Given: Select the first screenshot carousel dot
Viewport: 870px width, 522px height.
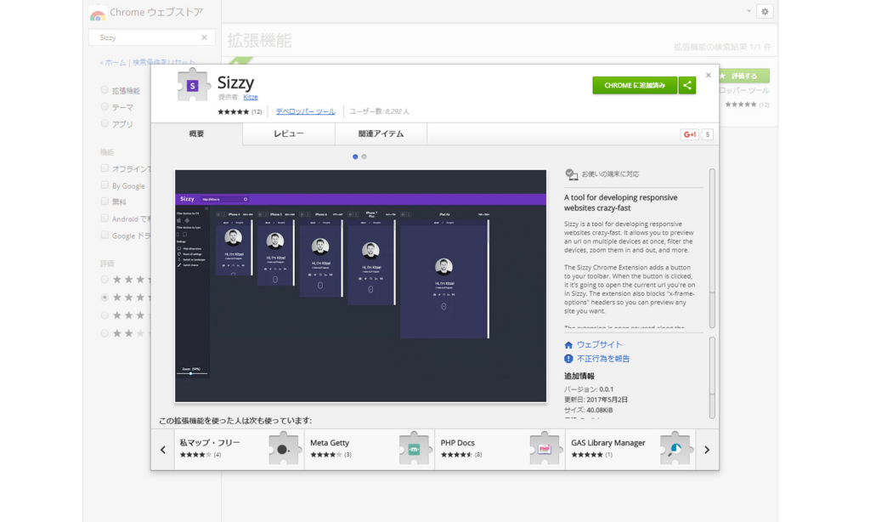Looking at the screenshot, I should [355, 156].
